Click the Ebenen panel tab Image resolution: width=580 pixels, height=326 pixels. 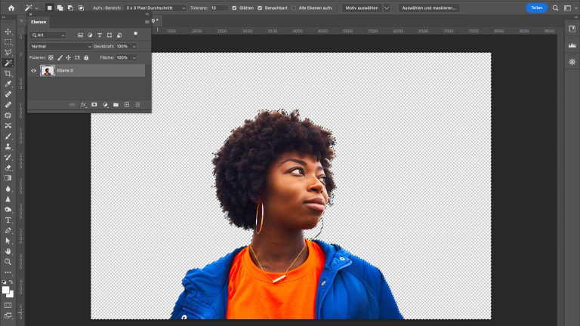(39, 22)
